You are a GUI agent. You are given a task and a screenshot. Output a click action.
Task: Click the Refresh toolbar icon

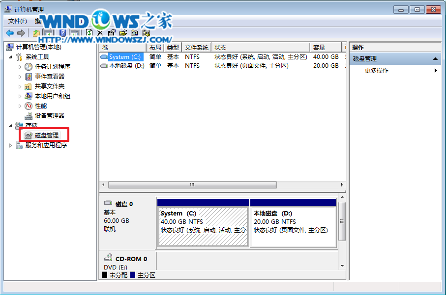tap(89, 33)
